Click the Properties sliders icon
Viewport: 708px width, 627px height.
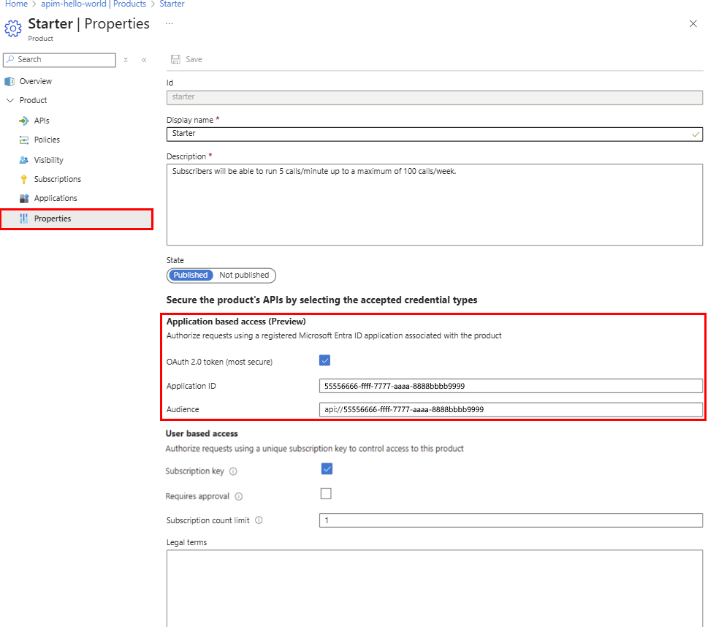(25, 218)
